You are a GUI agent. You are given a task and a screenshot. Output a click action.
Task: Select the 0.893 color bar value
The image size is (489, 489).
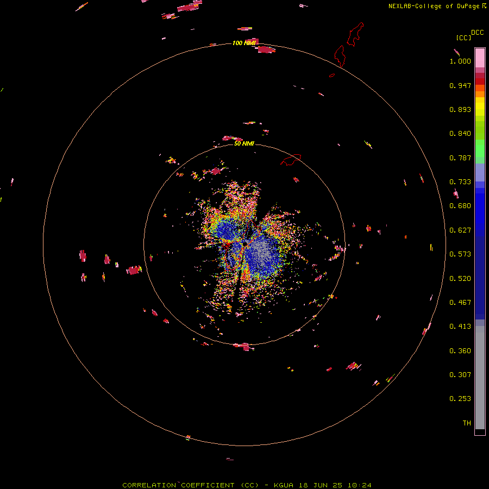click(x=460, y=109)
